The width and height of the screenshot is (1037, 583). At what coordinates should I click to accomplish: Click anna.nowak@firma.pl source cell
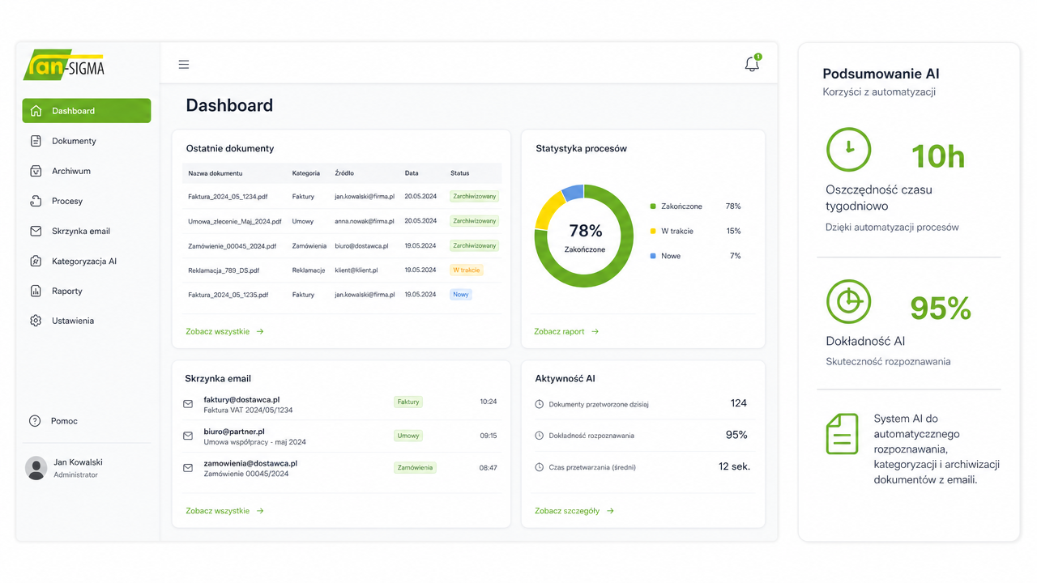pos(365,221)
